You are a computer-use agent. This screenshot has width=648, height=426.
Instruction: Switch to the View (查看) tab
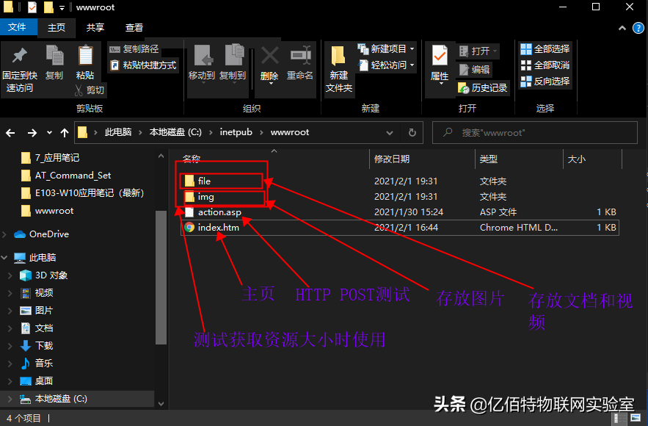click(134, 27)
